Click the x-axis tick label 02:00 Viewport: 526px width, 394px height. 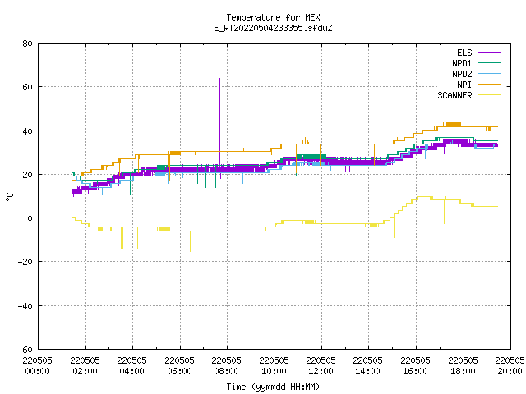(85, 371)
